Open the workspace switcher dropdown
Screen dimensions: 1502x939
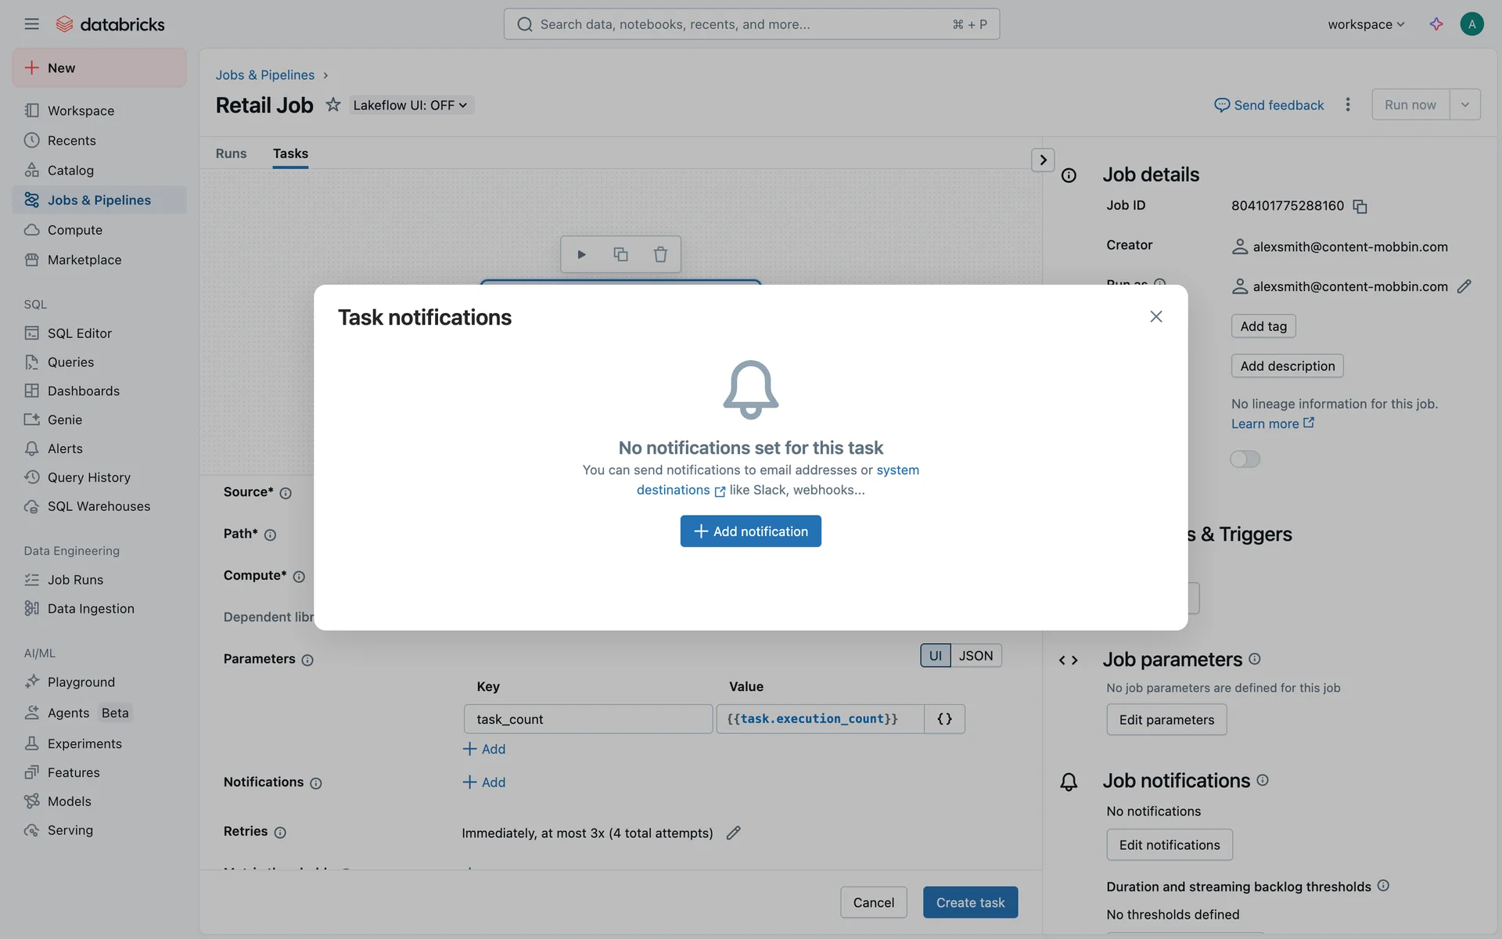point(1366,24)
